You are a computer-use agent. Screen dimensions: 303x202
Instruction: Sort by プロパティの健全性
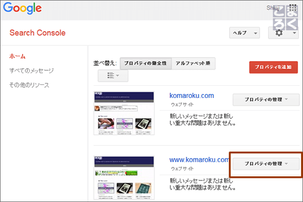click(146, 64)
